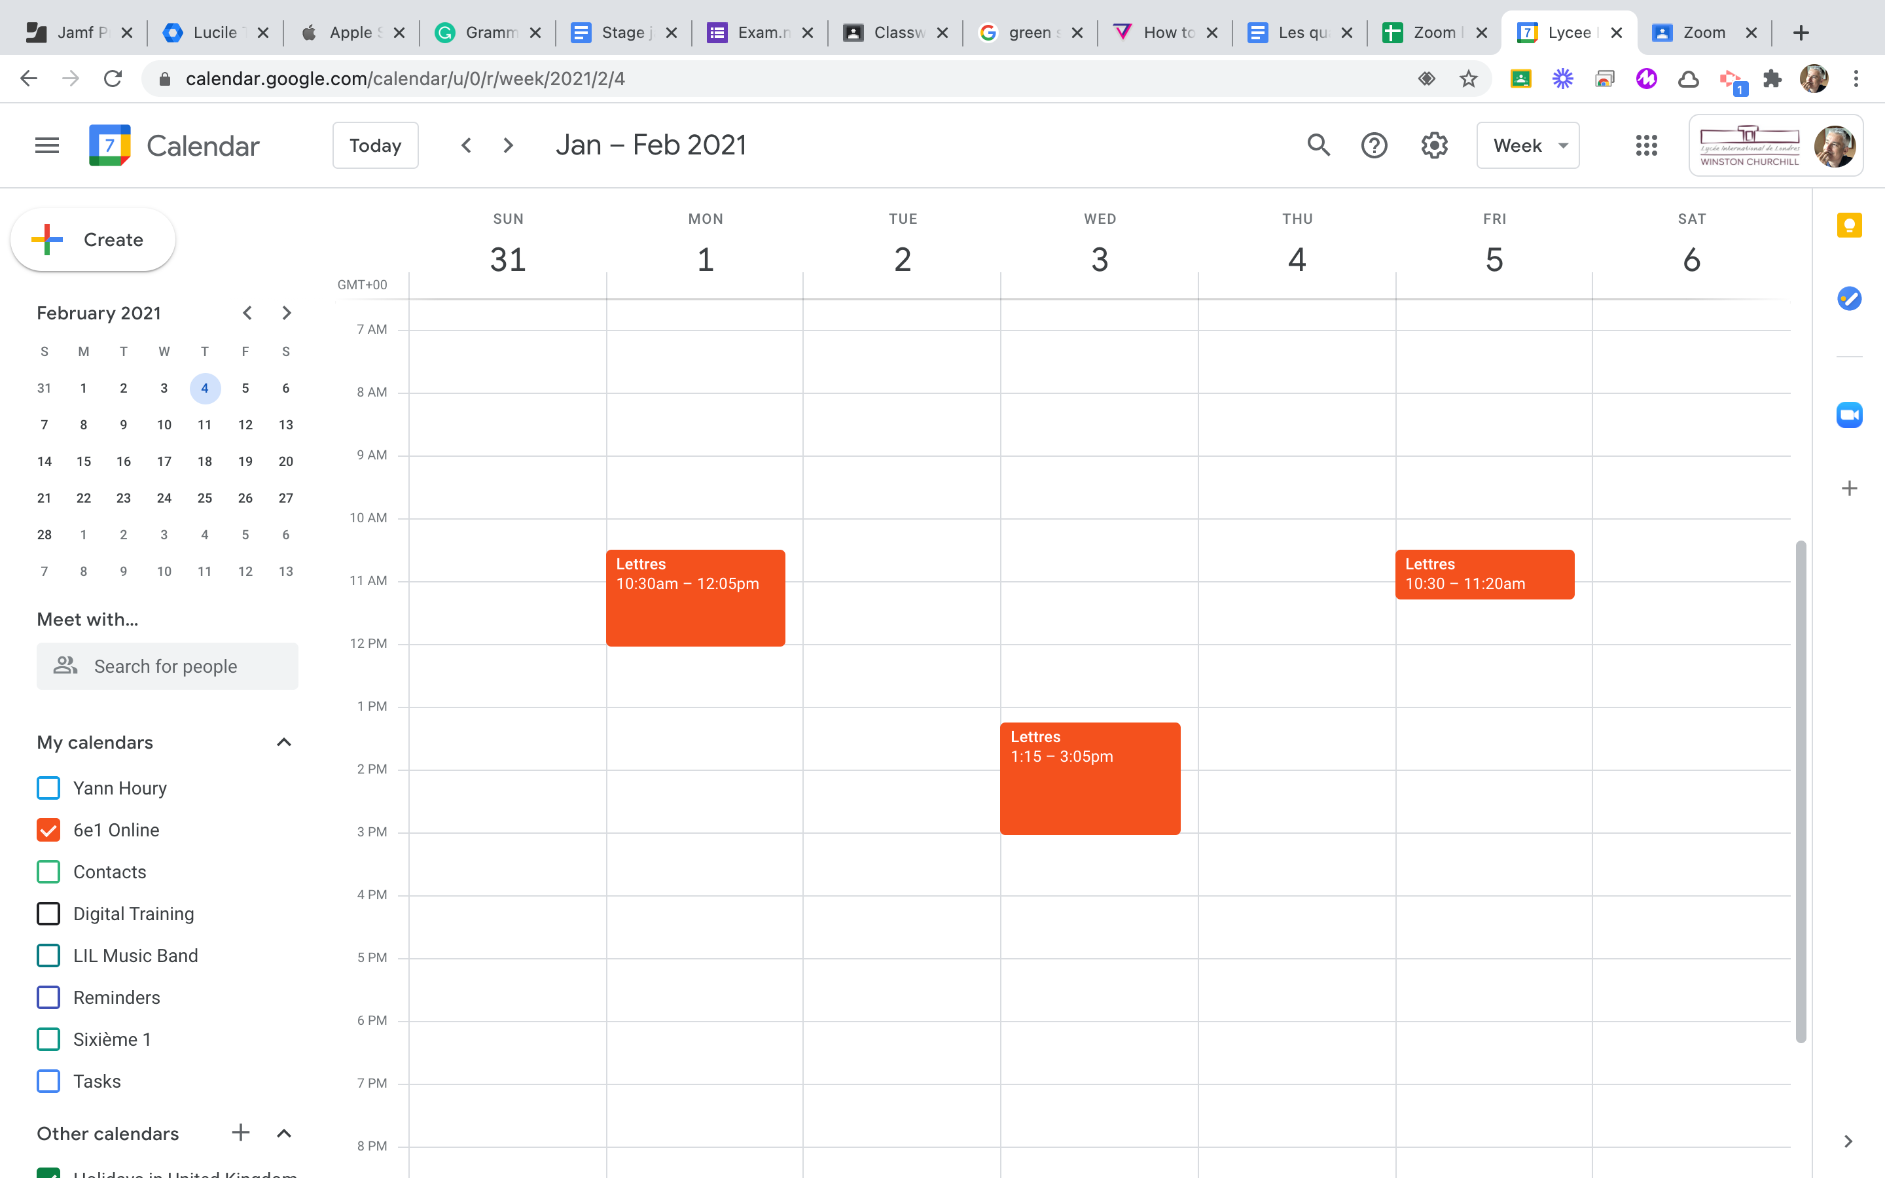1885x1178 pixels.
Task: Collapse the Other calendars section
Action: coord(283,1133)
